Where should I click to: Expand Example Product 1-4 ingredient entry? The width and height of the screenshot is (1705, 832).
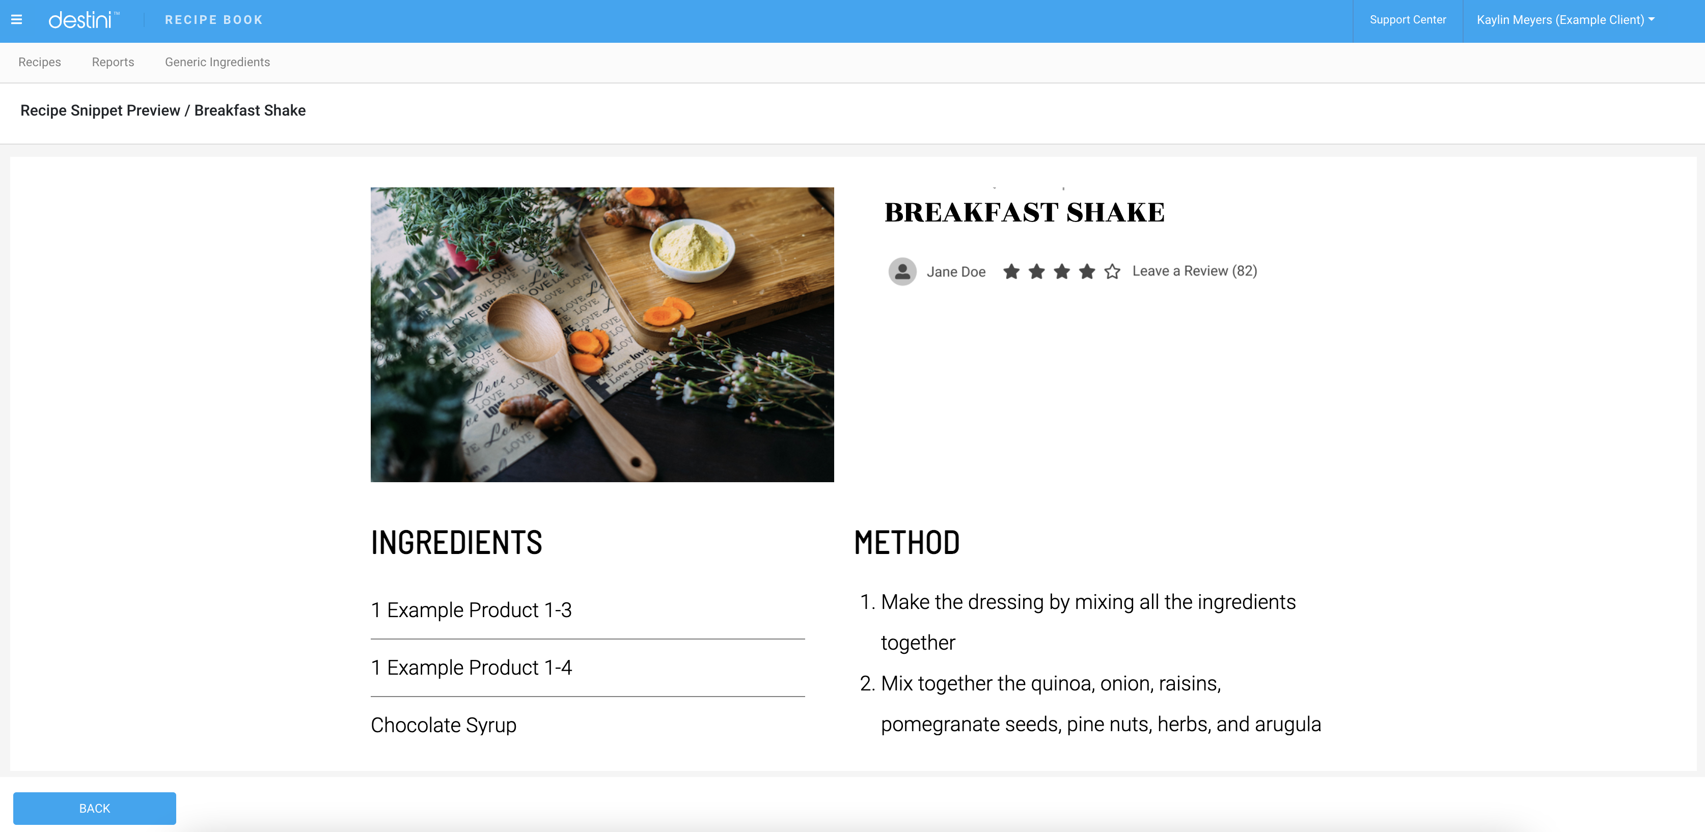[471, 667]
